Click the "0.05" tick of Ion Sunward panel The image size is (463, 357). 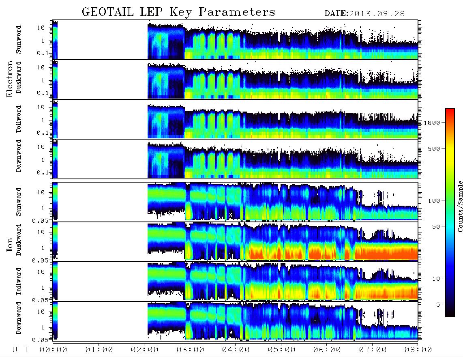(x=40, y=220)
